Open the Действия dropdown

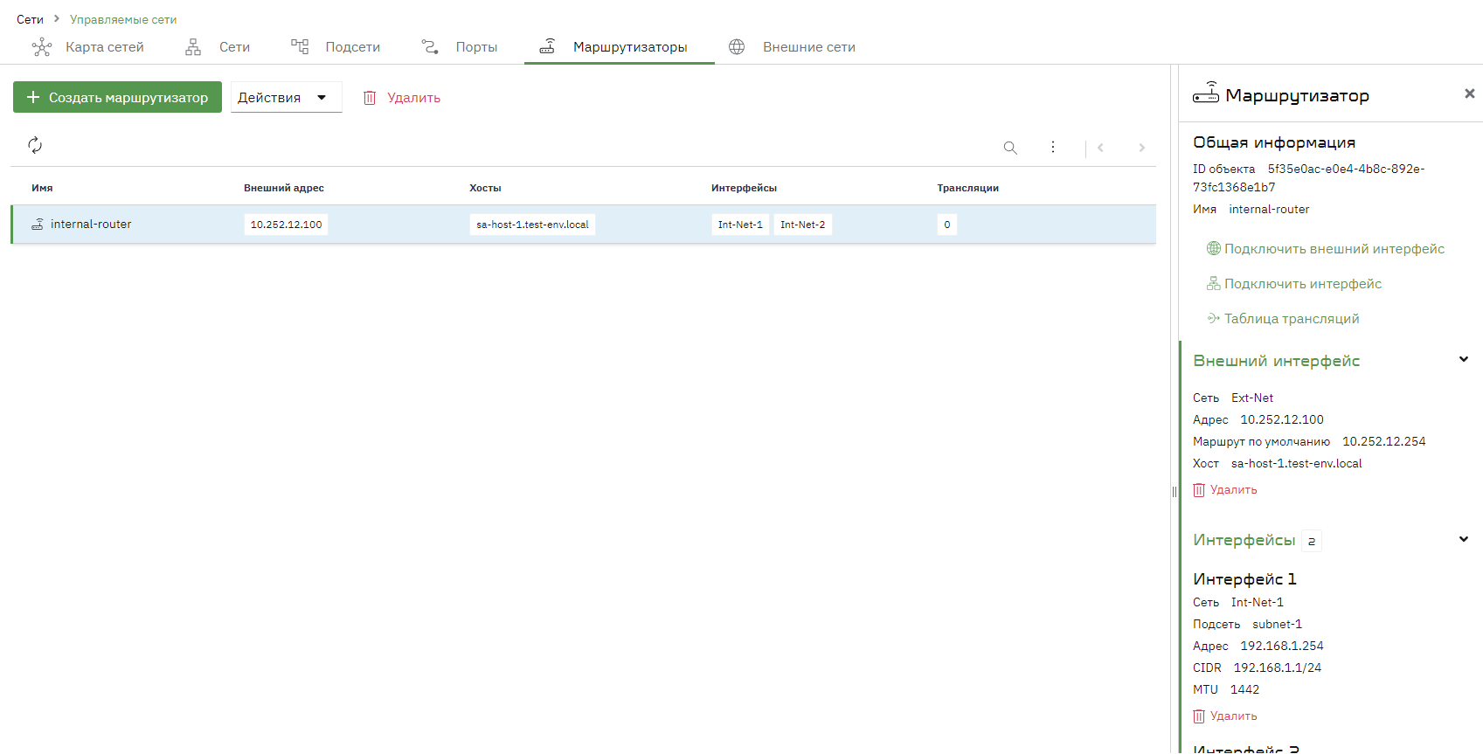pos(286,97)
